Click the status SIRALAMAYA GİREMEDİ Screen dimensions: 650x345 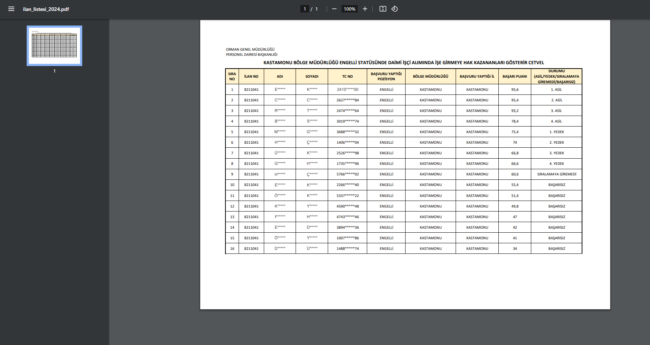(x=556, y=174)
